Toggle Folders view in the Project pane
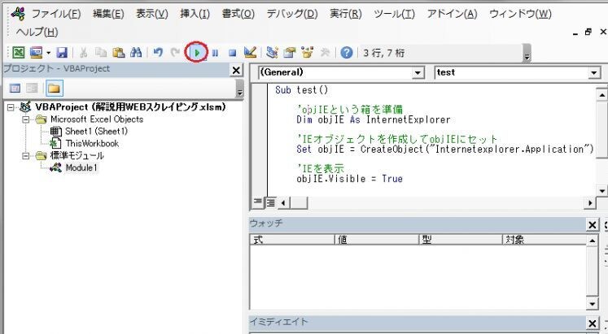Viewport: 608px width, 334px height. 55,89
